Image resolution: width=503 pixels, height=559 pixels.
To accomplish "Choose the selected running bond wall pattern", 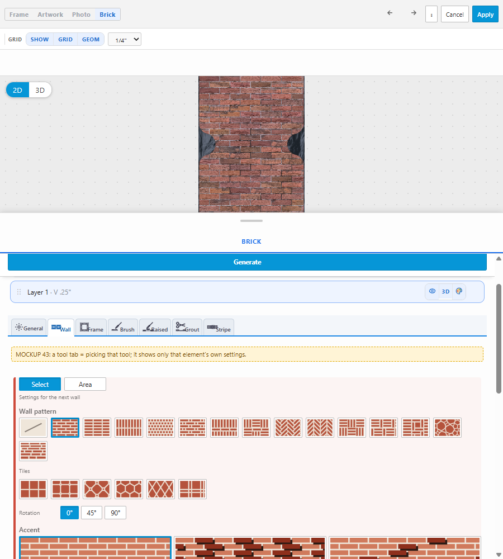I will (65, 428).
